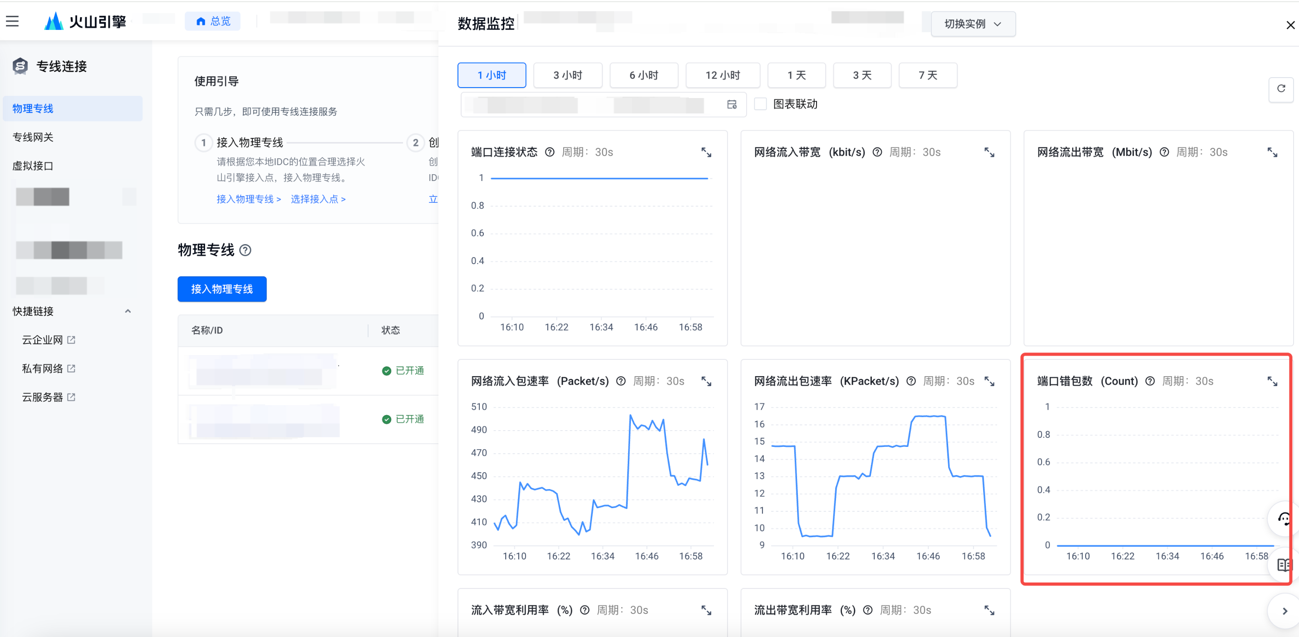This screenshot has width=1299, height=637.
Task: Show help for 端口连接状态 metric
Action: point(550,152)
